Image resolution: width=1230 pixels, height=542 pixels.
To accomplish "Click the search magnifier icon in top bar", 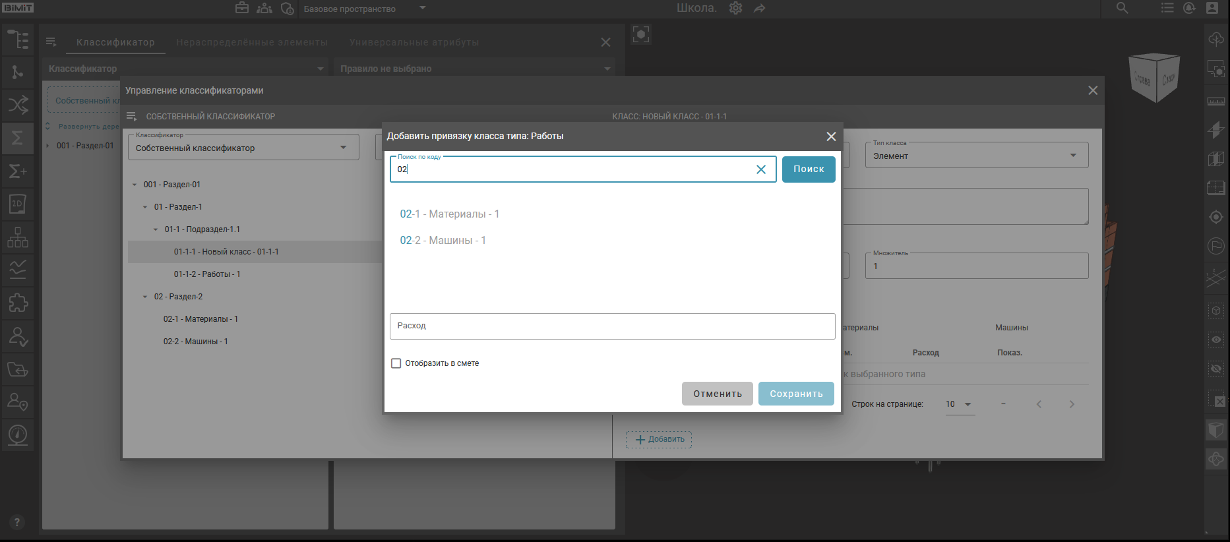I will click(x=1122, y=9).
